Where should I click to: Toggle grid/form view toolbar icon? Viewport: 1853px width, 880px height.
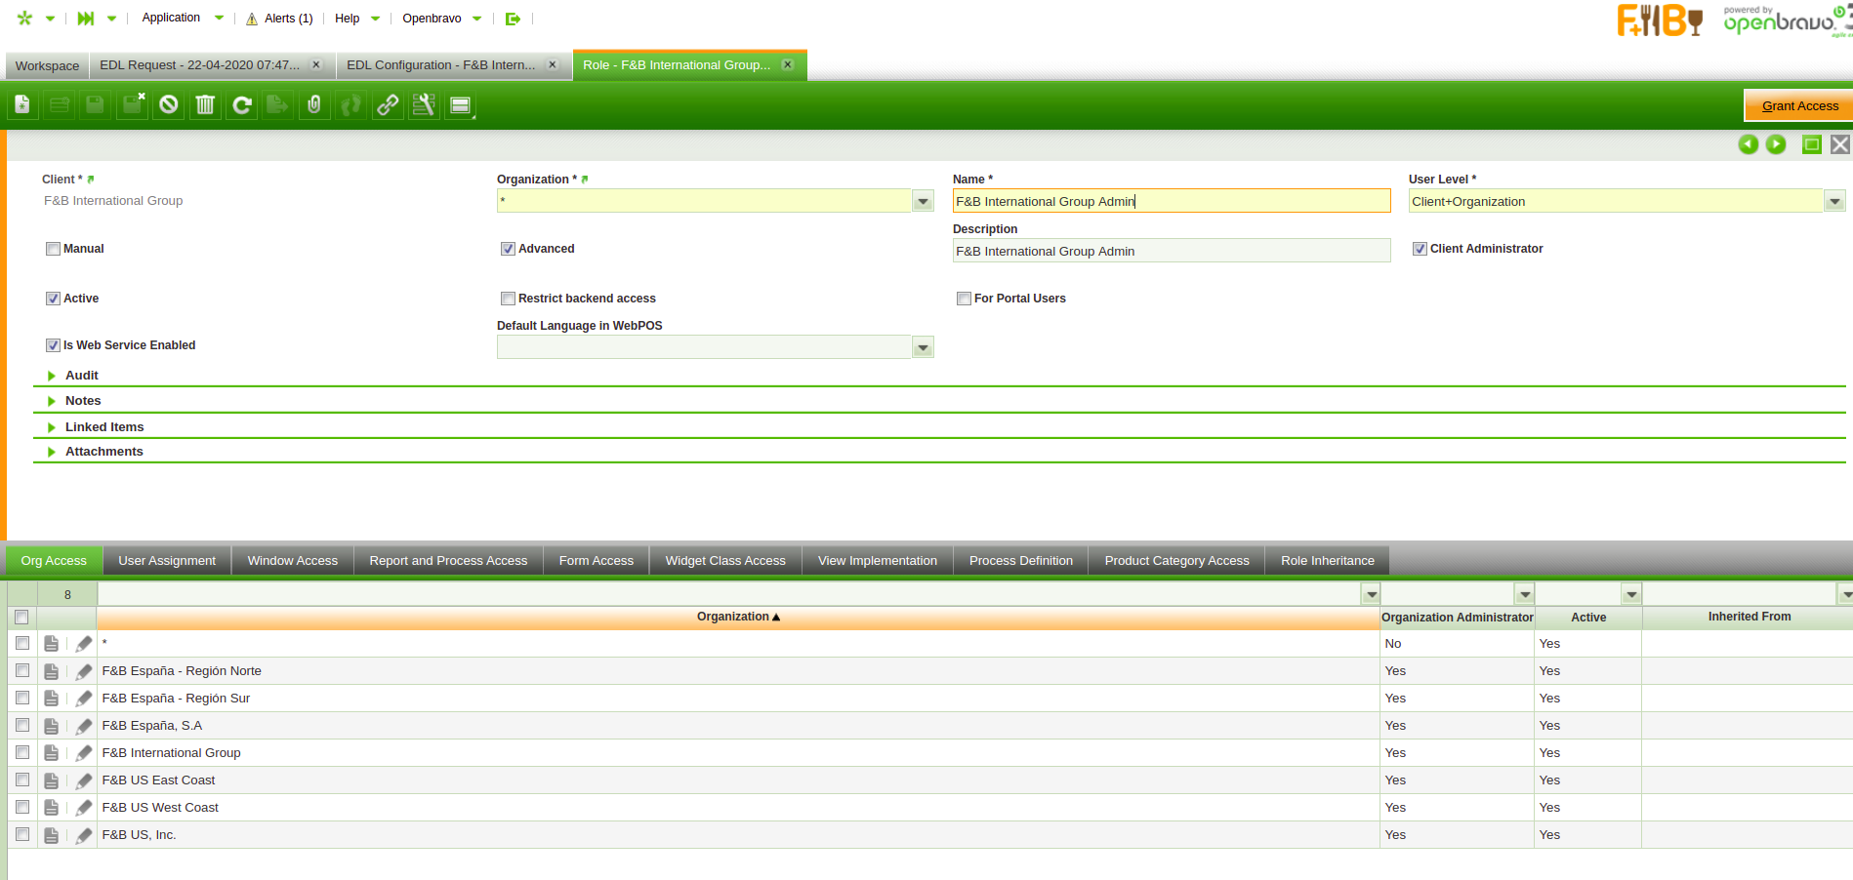coord(461,104)
